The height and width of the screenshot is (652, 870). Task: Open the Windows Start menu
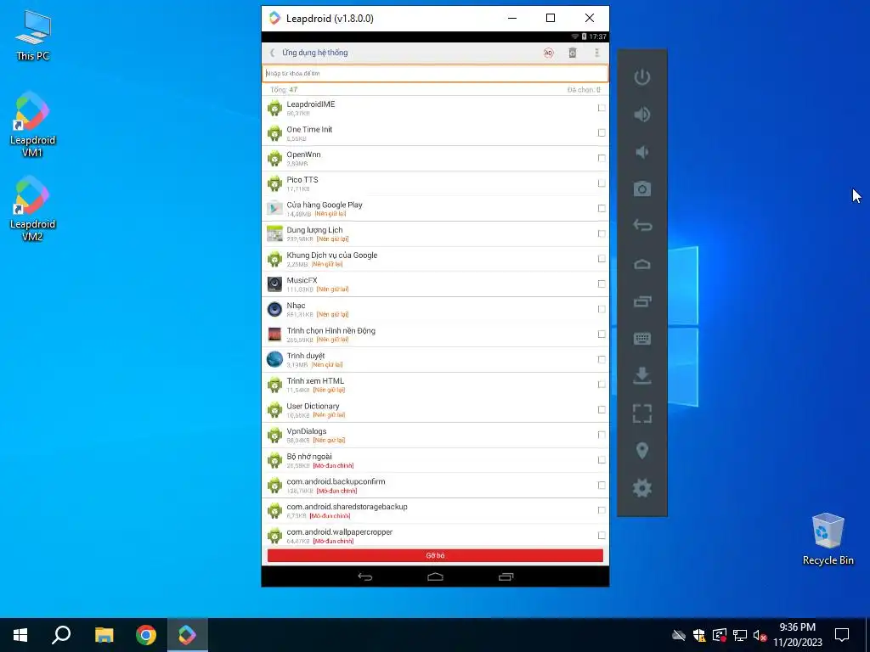tap(20, 635)
